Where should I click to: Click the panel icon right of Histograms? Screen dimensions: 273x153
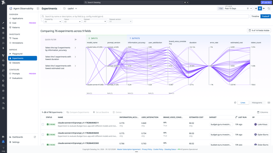(x=269, y=103)
